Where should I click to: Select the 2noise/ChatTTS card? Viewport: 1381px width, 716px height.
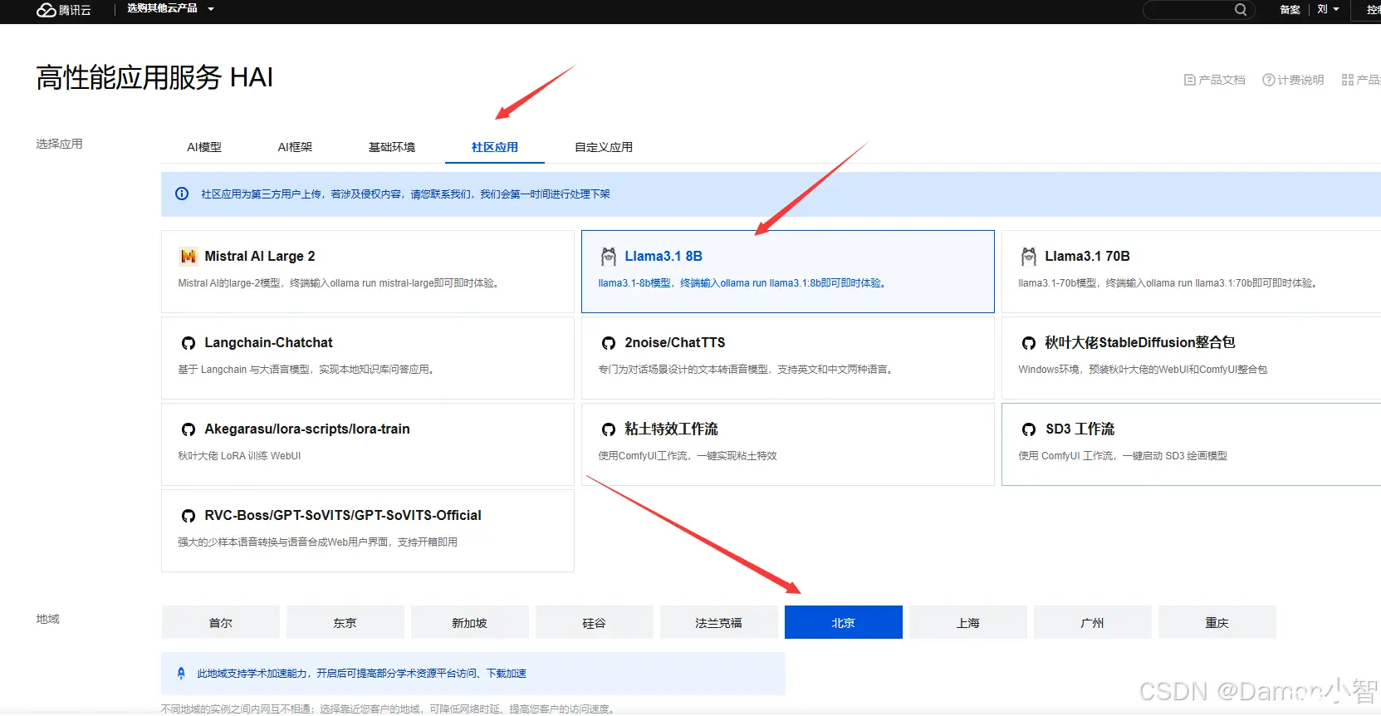coord(788,358)
